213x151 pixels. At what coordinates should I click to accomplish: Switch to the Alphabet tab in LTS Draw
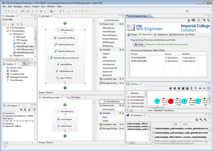coord(158,110)
